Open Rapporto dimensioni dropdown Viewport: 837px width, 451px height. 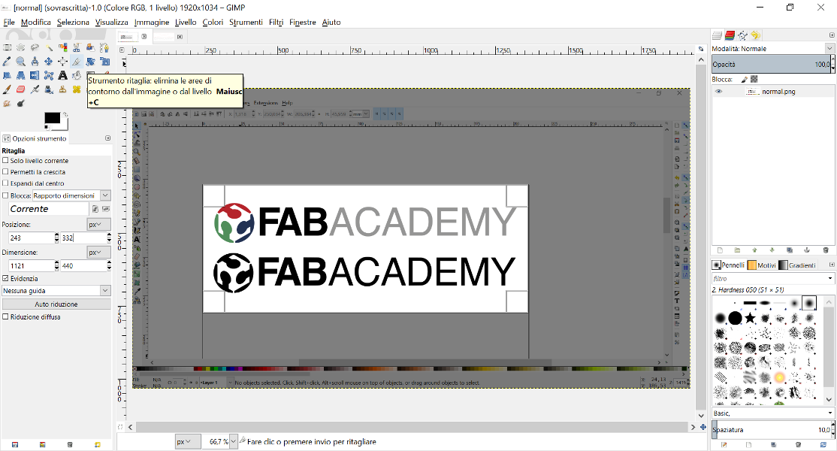71,195
